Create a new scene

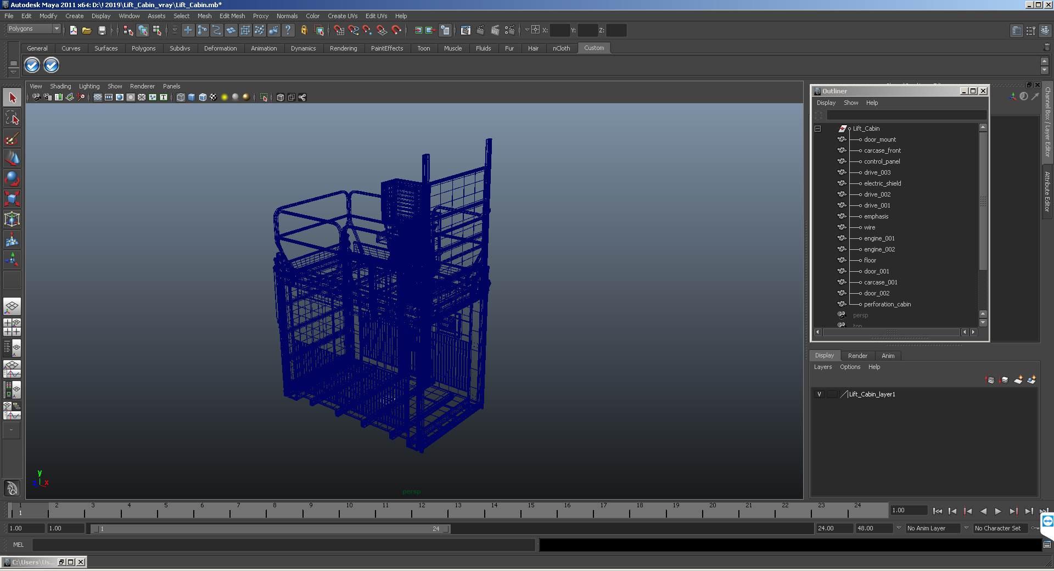tap(74, 31)
